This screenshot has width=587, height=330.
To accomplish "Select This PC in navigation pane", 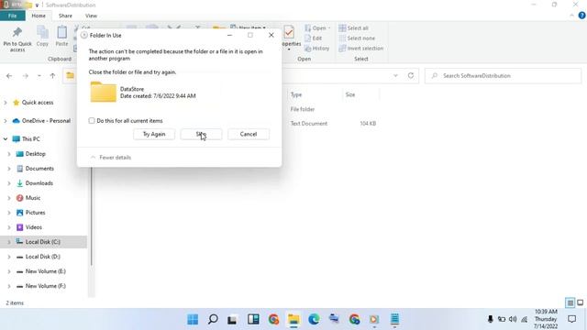I will (x=30, y=138).
